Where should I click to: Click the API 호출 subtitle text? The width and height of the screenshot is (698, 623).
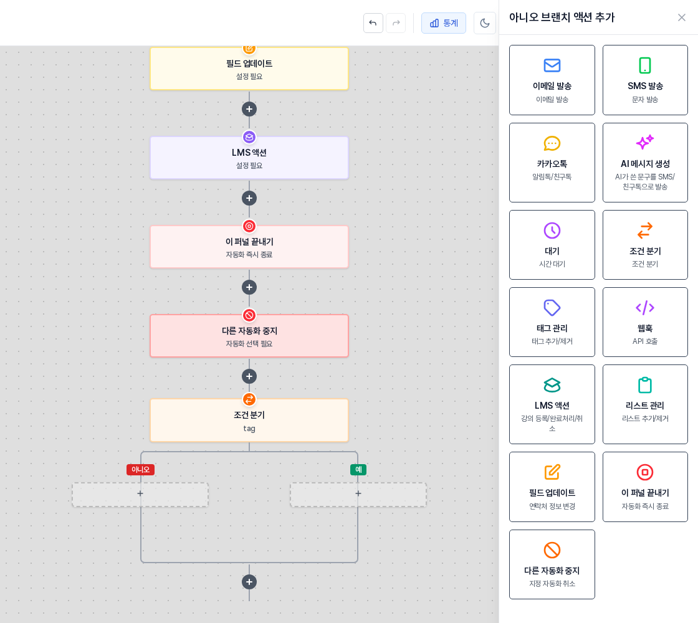coord(644,341)
